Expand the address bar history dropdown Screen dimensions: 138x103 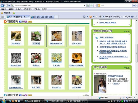[x=85, y=5]
